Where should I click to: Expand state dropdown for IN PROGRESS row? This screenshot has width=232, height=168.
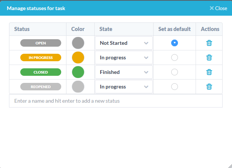[124, 57]
